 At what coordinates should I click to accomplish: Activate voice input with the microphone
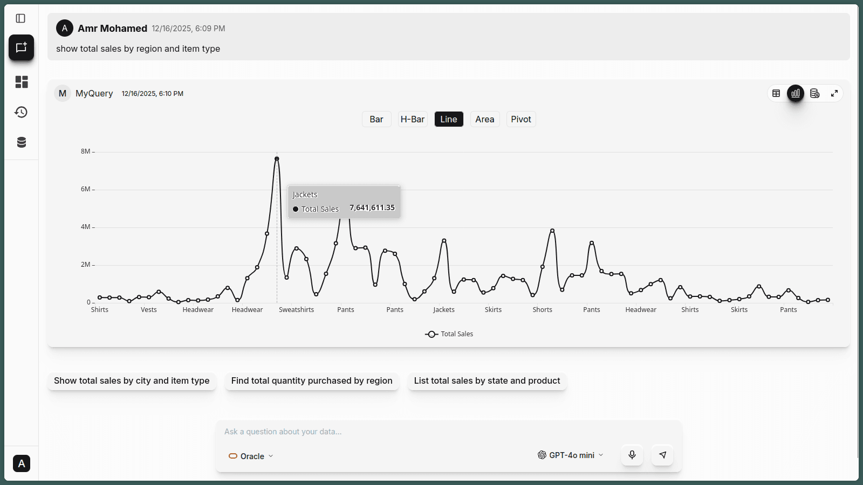coord(632,455)
